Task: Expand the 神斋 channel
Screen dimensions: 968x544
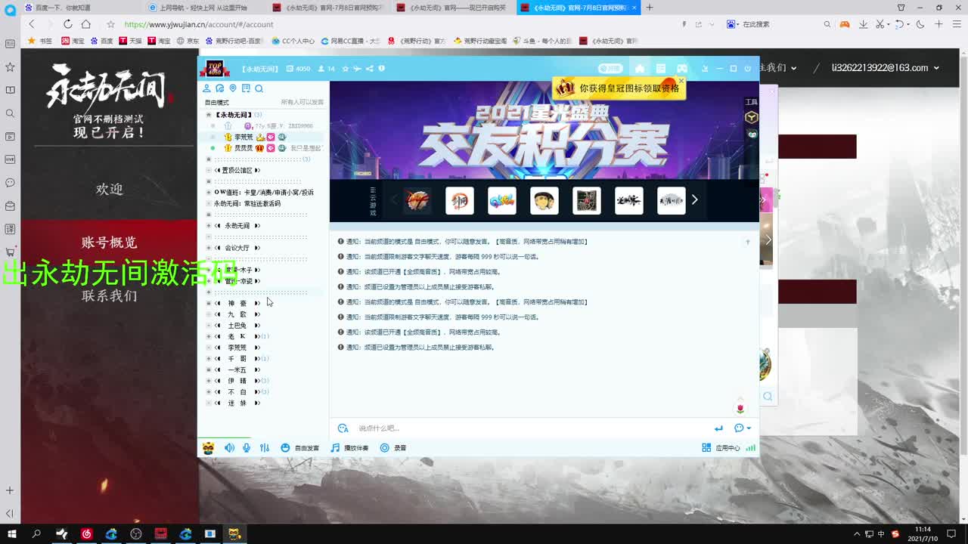Action: [x=209, y=303]
